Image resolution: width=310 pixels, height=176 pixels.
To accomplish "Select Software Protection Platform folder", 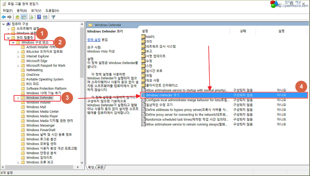I will click(46, 88).
